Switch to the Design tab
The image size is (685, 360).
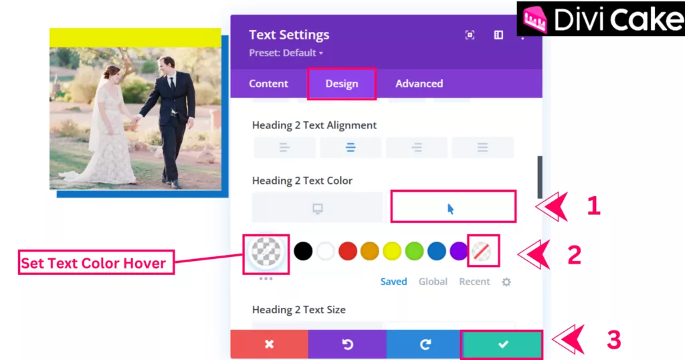[342, 84]
